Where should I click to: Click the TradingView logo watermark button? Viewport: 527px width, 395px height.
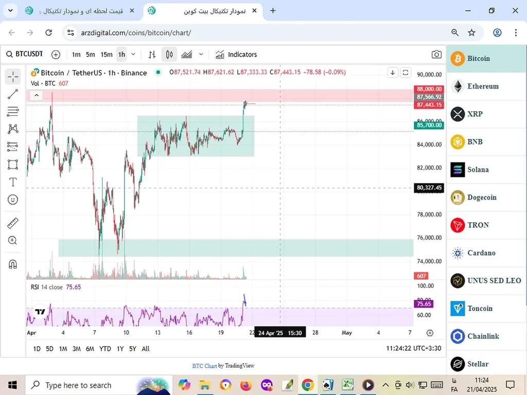(40, 312)
